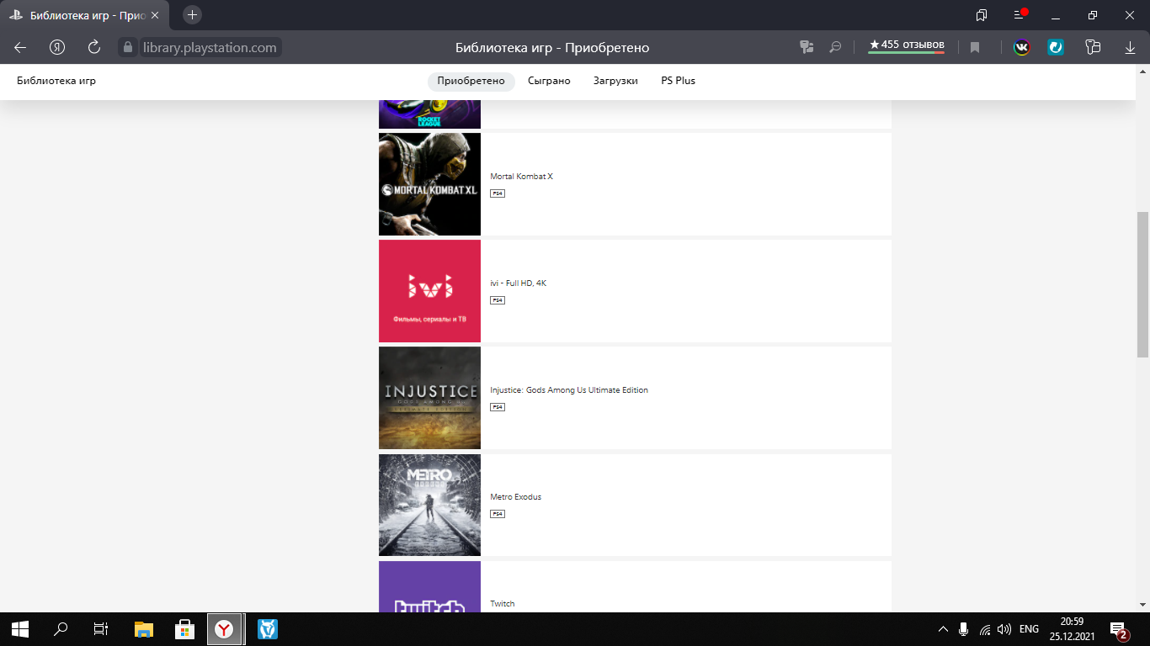Open Task View on the taskbar
The image size is (1150, 646).
point(101,629)
